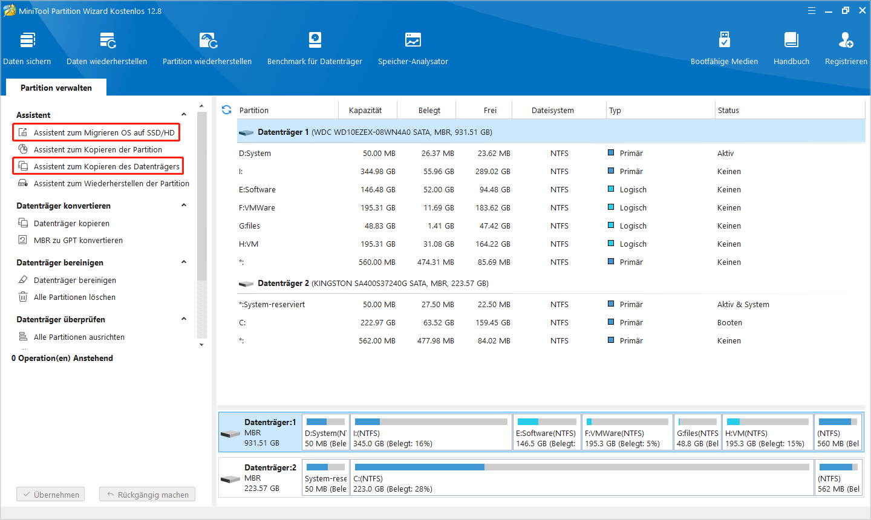Select the E:Software partition row
The image size is (871, 520).
click(550, 190)
